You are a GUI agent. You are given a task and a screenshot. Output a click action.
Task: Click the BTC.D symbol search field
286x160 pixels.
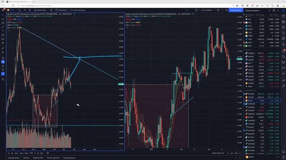11,10
